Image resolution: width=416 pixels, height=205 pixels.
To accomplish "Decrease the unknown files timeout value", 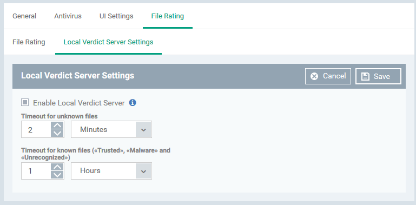I will (57, 133).
